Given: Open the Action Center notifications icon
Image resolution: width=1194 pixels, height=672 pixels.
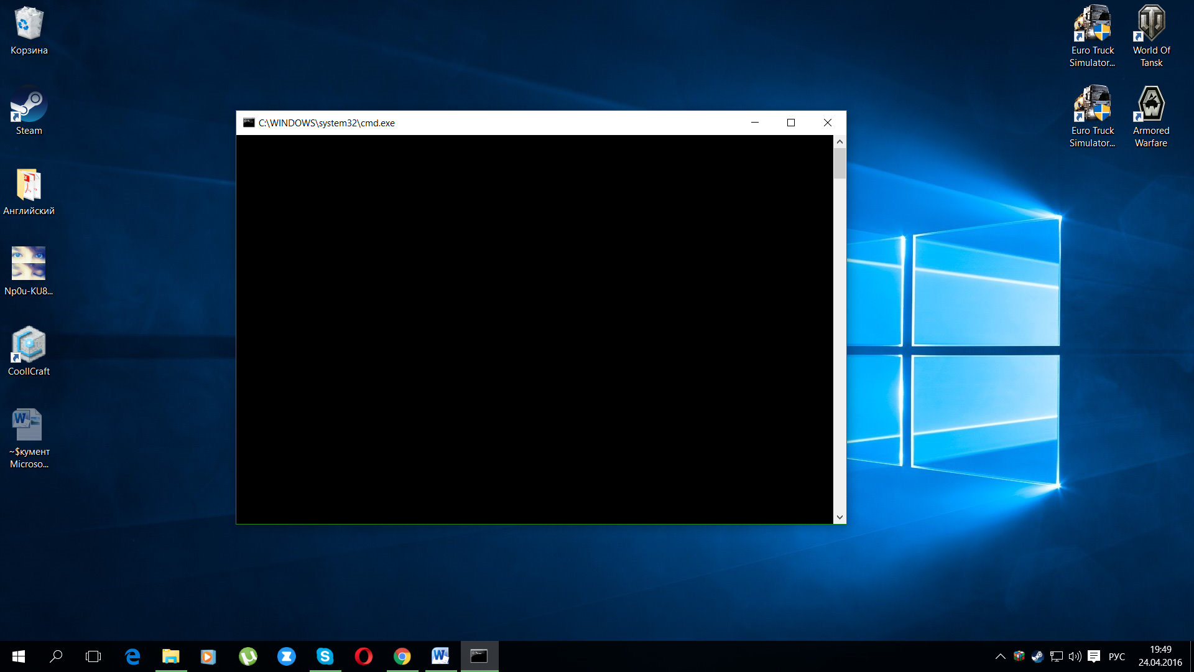Looking at the screenshot, I should [x=1094, y=656].
